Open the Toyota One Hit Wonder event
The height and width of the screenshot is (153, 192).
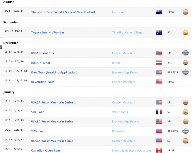pos(47,33)
